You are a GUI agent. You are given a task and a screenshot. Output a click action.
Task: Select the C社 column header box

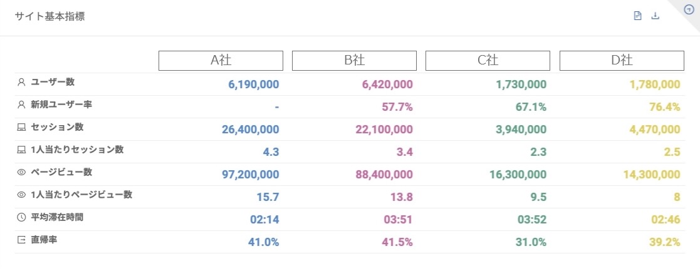tap(488, 60)
